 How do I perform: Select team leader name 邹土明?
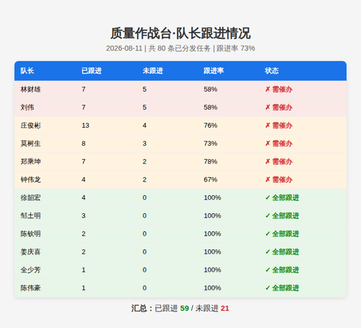[30, 216]
